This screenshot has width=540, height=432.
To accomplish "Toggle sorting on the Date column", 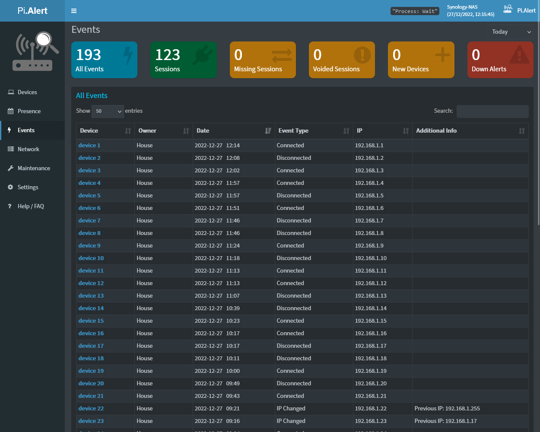I will pyautogui.click(x=234, y=130).
